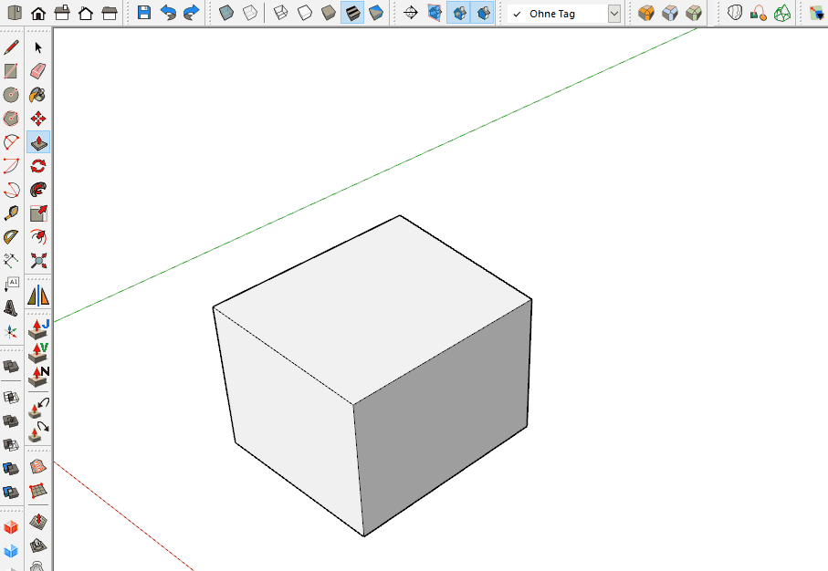The image size is (828, 571).
Task: Toggle Shaded With Textures style
Action: 352,13
